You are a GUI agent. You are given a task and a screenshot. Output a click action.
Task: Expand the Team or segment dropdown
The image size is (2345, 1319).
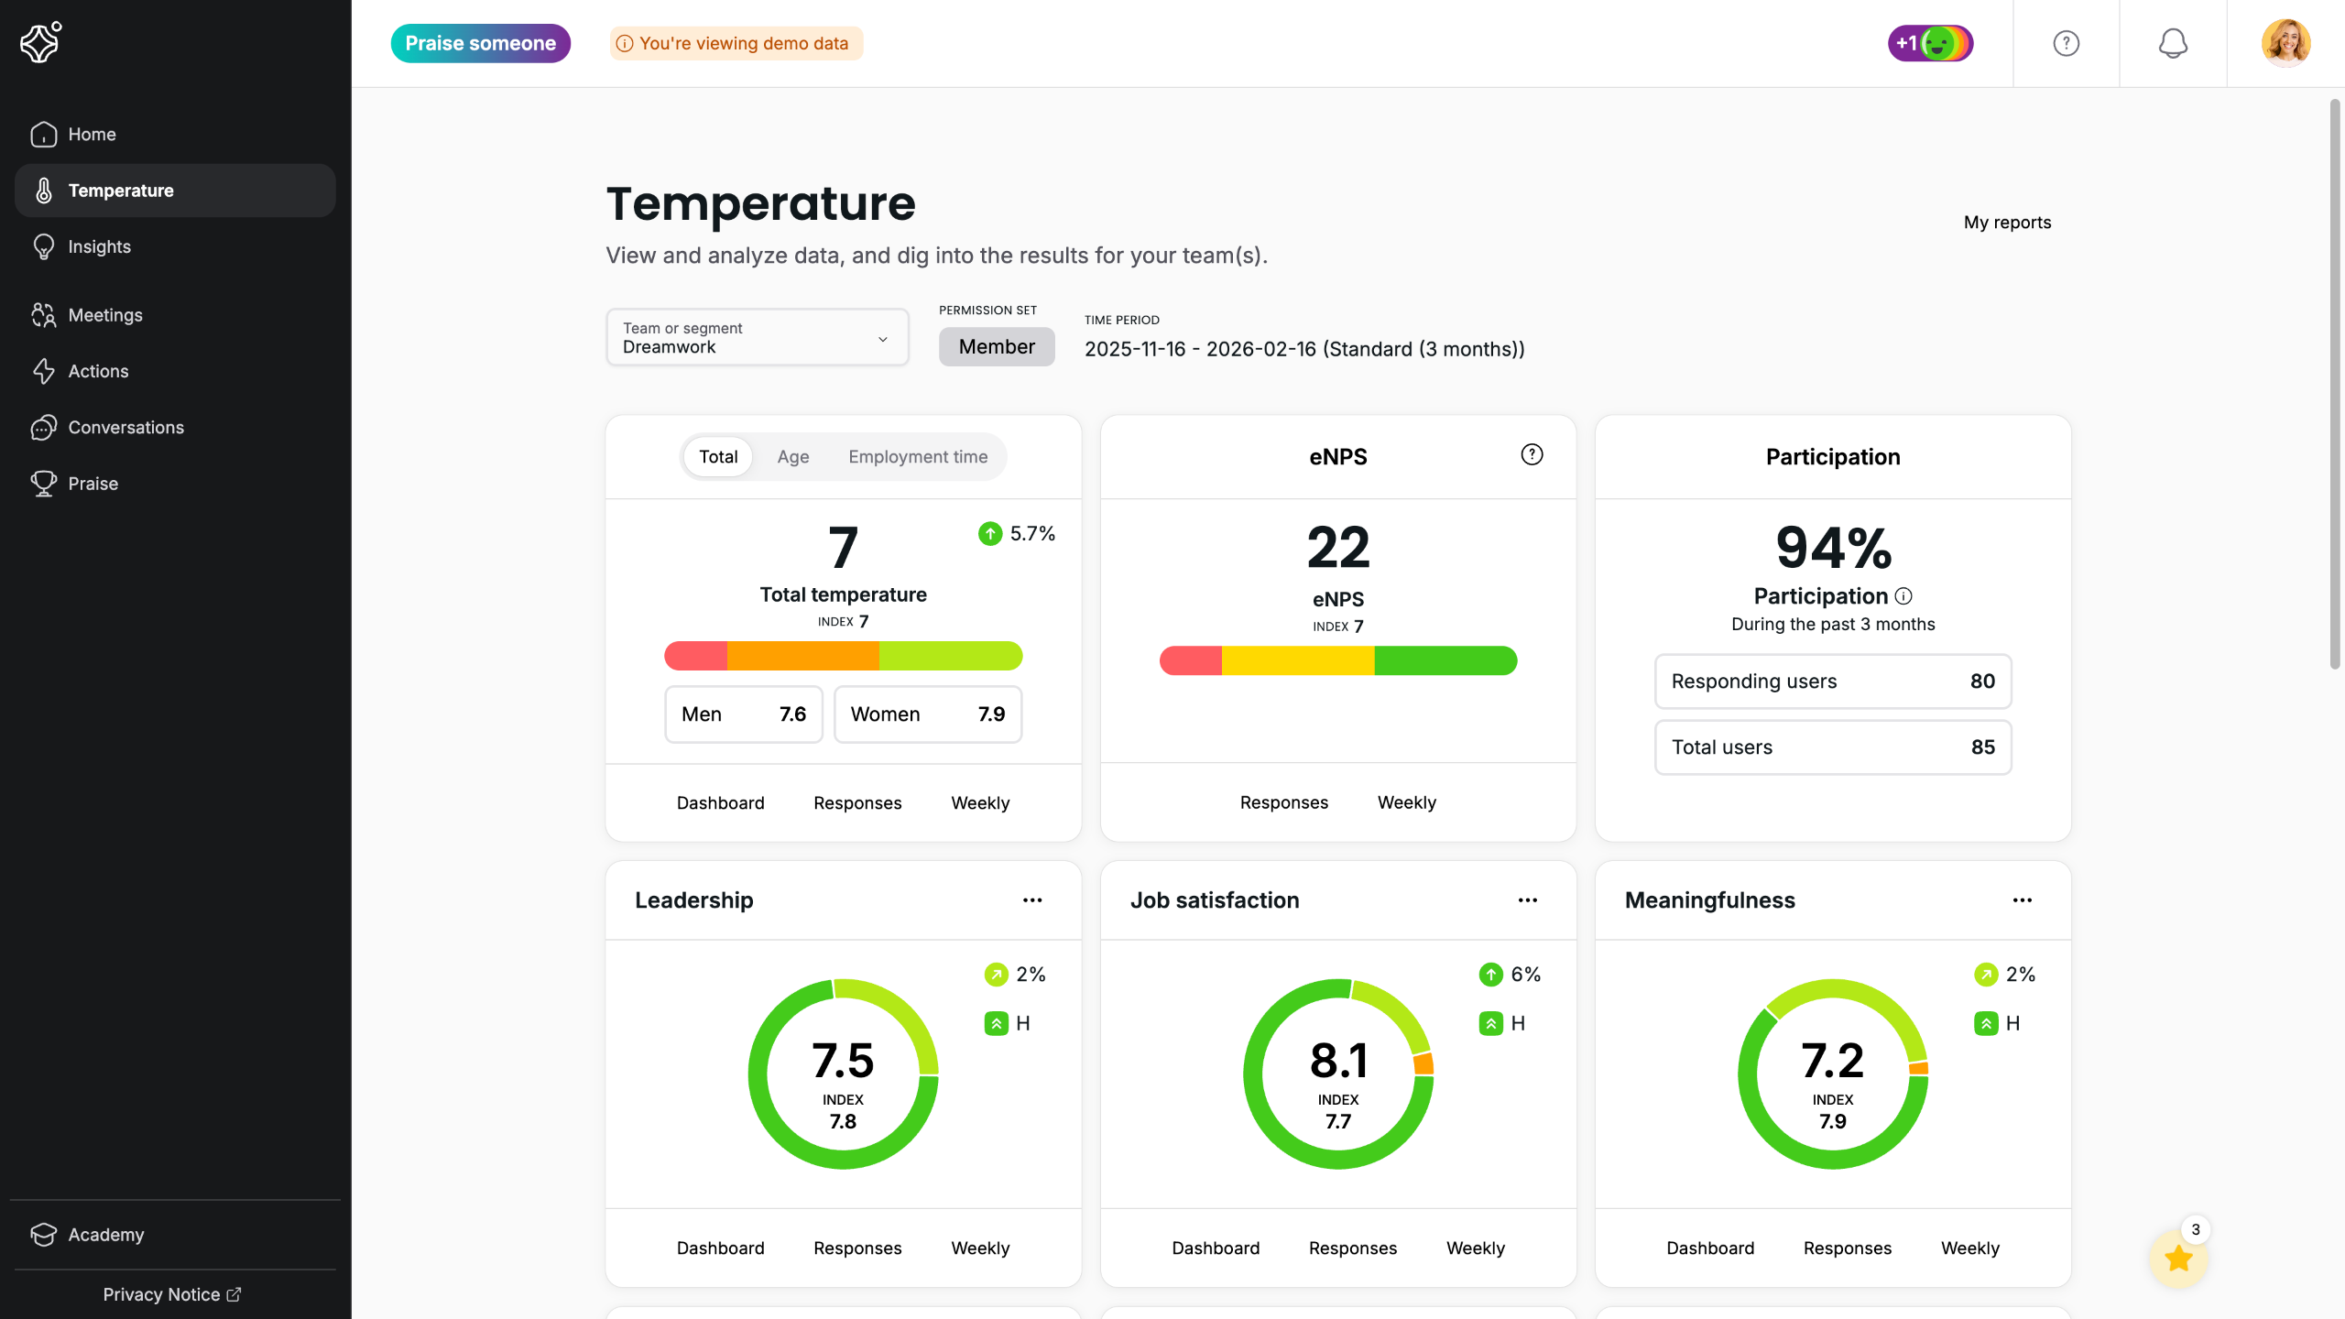coord(757,338)
